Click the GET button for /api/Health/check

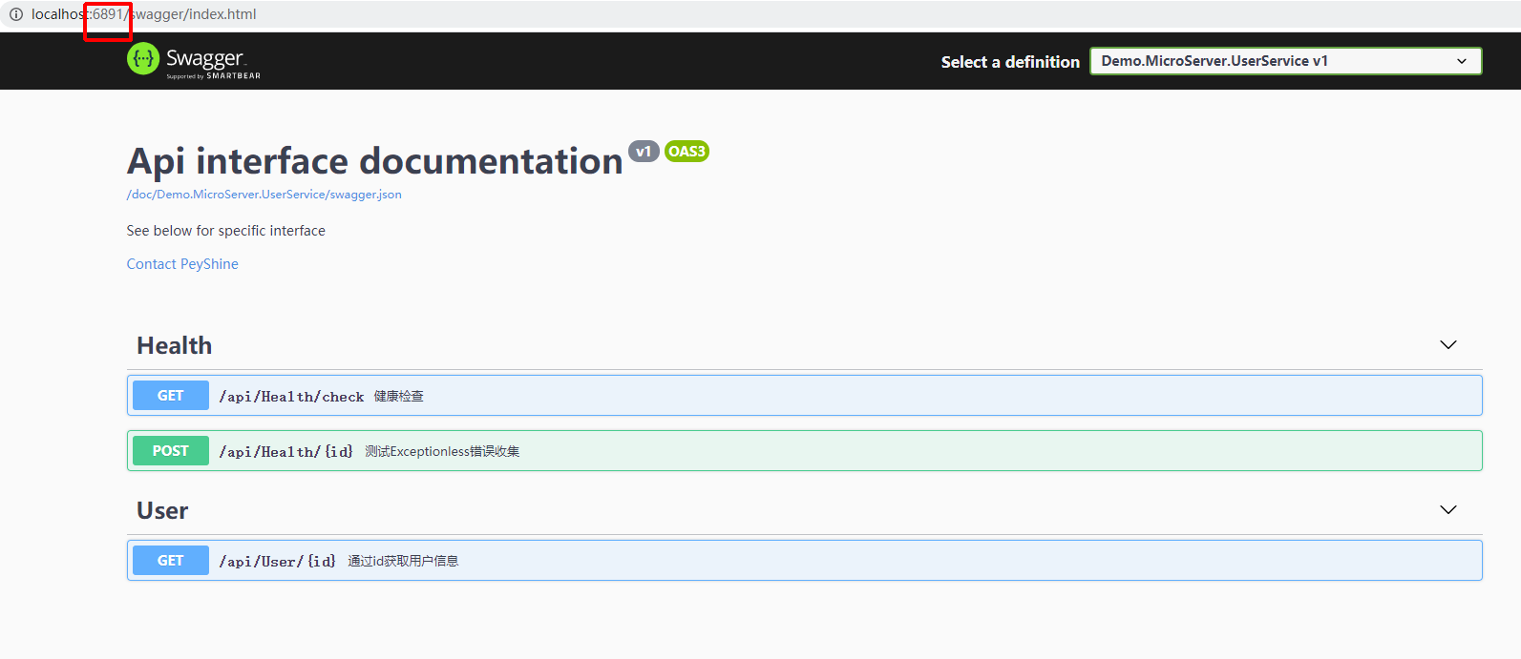pos(171,396)
